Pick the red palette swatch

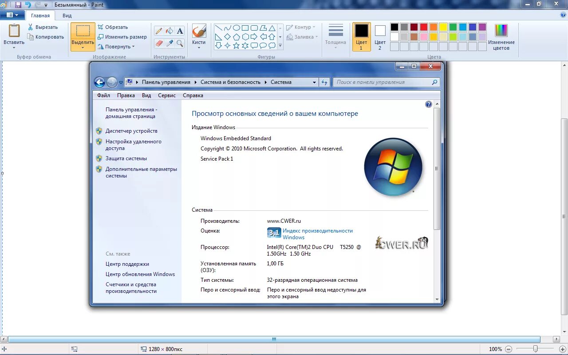coord(424,27)
